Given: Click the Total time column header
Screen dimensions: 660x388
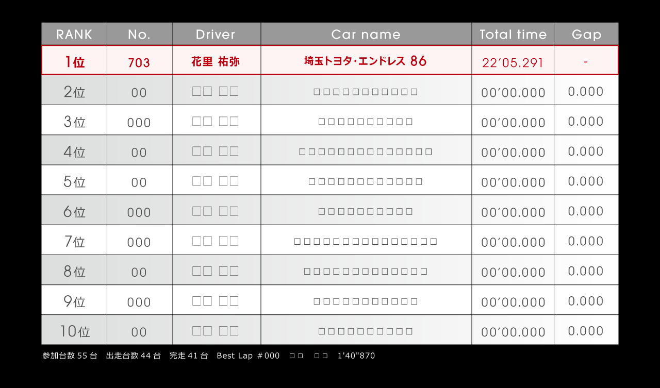Looking at the screenshot, I should tap(513, 34).
